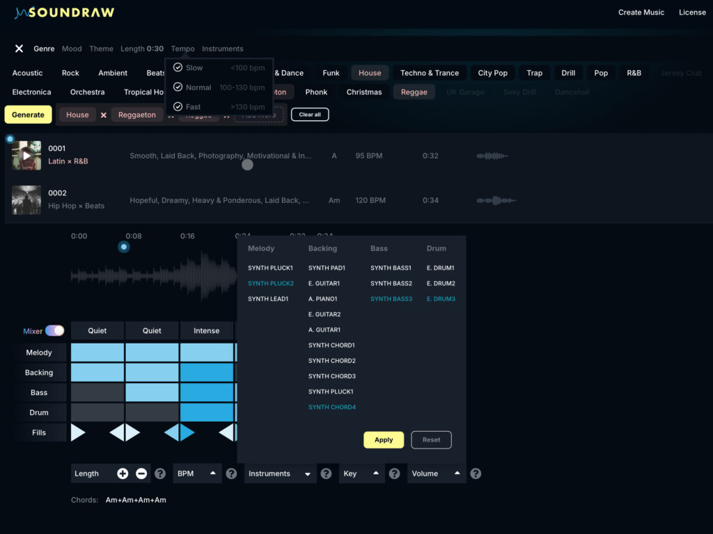The width and height of the screenshot is (713, 534).
Task: Click the waveform playhead marker
Action: click(124, 247)
